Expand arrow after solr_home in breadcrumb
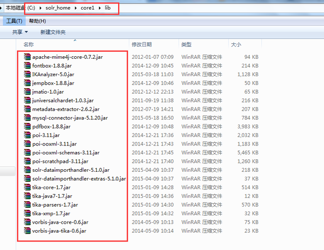This screenshot has height=250, width=324. (x=76, y=8)
